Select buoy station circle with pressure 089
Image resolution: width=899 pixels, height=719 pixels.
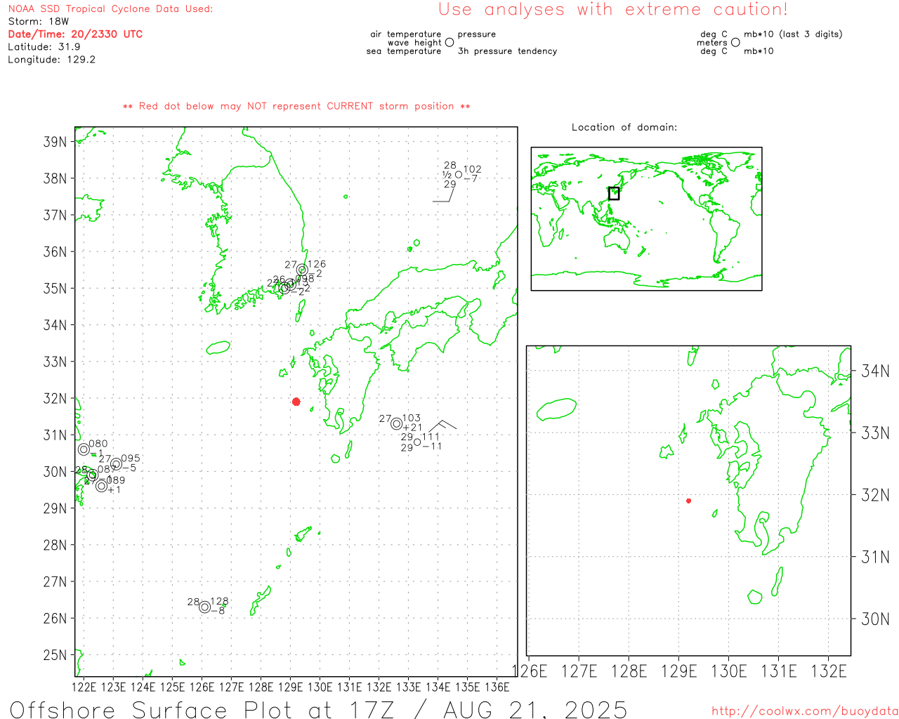102,485
